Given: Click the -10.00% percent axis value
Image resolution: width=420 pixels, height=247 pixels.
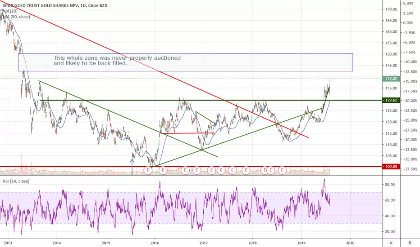Looking at the screenshot, I should pos(410,62).
